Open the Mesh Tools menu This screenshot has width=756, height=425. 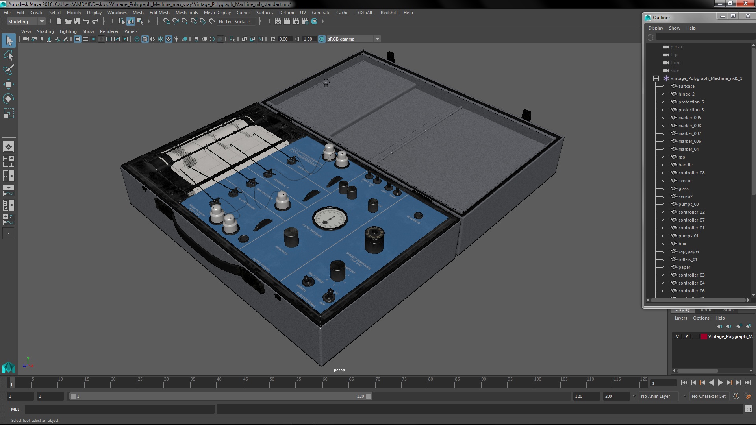tap(186, 13)
